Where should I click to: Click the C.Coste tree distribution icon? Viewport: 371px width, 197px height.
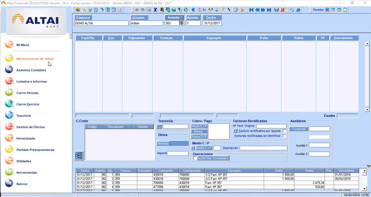(x=79, y=155)
